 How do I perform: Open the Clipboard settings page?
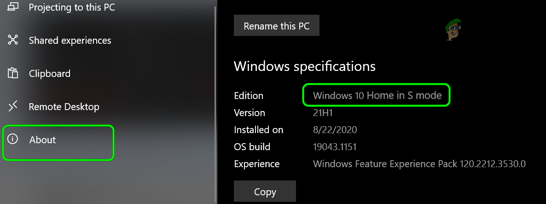50,74
